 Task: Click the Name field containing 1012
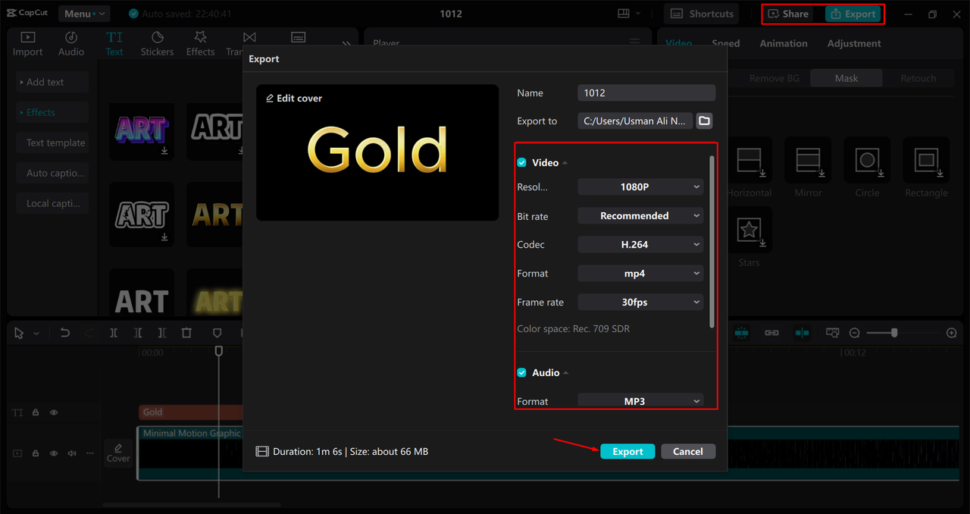point(646,92)
